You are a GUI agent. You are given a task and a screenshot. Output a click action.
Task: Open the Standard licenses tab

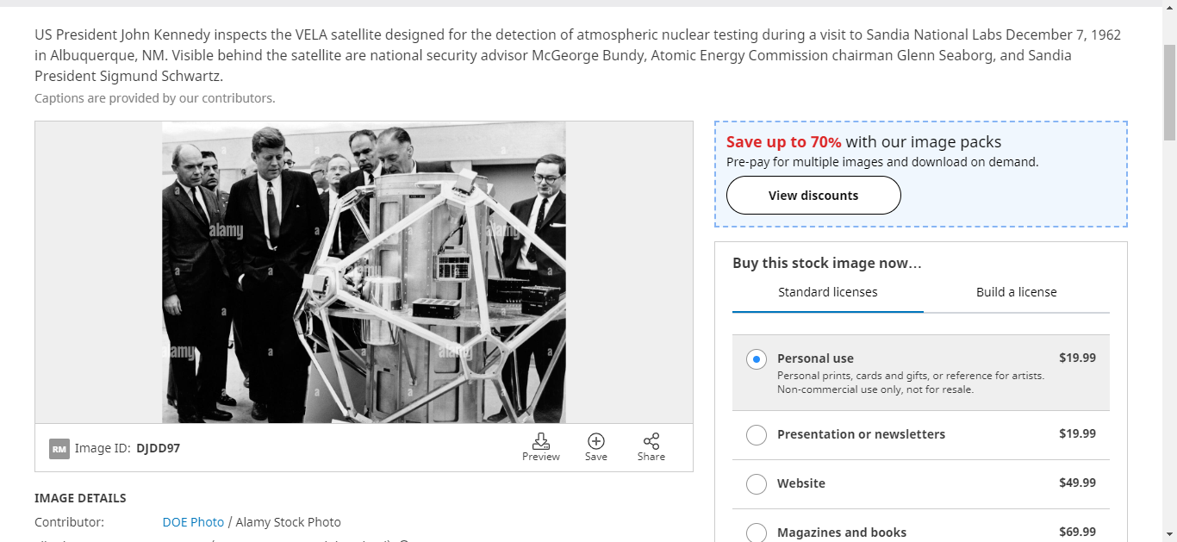point(828,292)
